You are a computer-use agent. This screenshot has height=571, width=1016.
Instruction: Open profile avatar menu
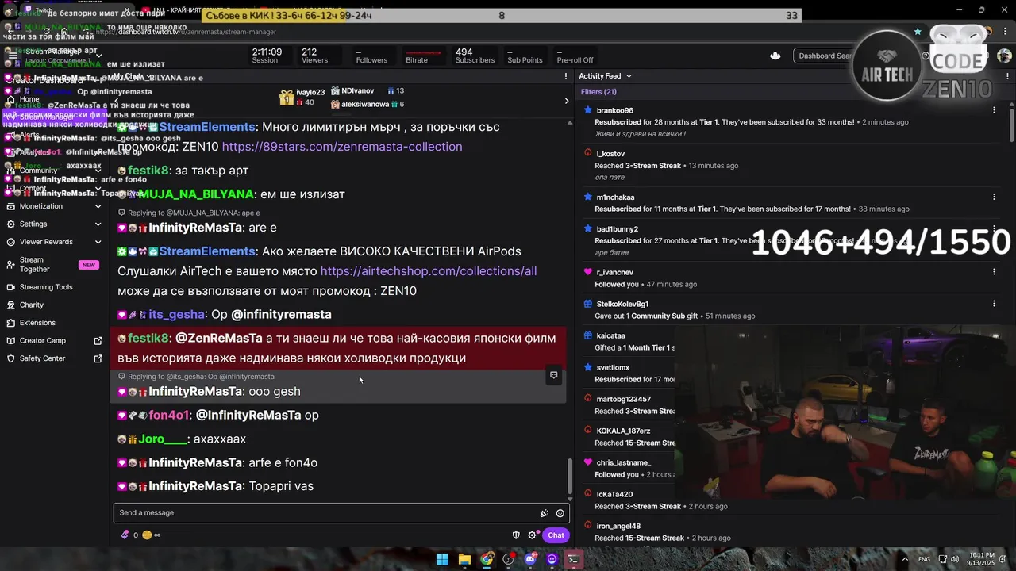click(1004, 56)
